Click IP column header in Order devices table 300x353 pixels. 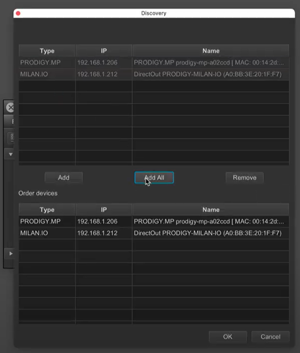tap(104, 210)
